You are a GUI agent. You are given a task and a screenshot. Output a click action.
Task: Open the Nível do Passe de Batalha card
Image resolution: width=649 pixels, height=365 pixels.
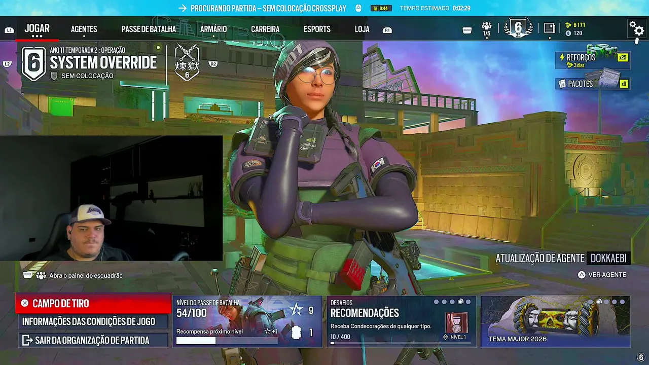point(247,321)
